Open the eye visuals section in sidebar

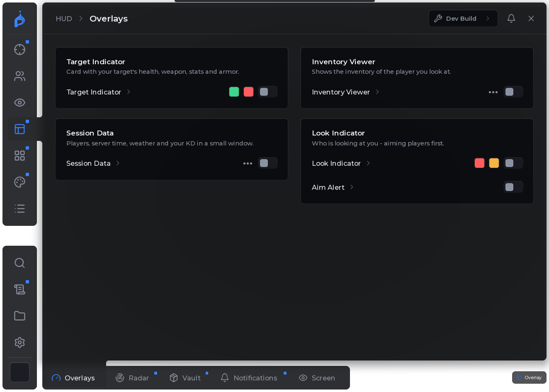coord(19,102)
